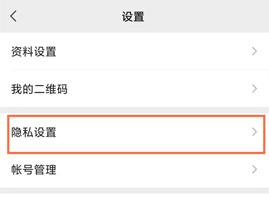269x201 pixels.
Task: Open the 资料设置 menu entry
Action: (x=34, y=51)
